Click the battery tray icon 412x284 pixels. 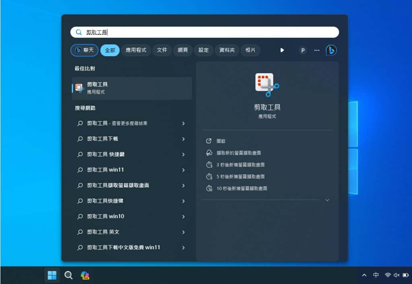coord(406,275)
